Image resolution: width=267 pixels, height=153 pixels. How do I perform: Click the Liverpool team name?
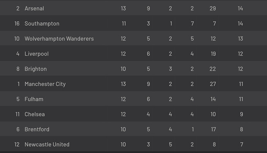(37, 54)
